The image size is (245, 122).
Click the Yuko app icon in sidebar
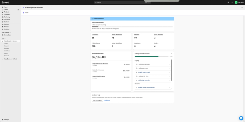click(x=3, y=41)
